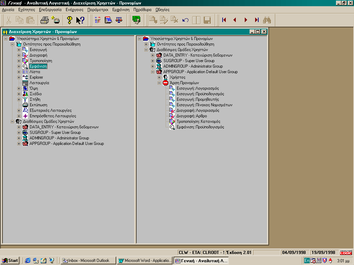
Task: Click the Windows Start button
Action: point(10,261)
